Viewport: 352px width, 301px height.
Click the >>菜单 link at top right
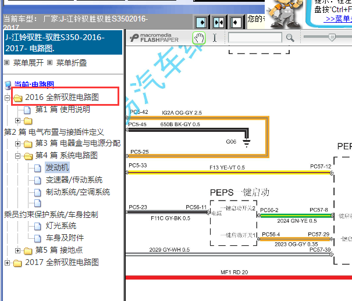pyautogui.click(x=337, y=19)
